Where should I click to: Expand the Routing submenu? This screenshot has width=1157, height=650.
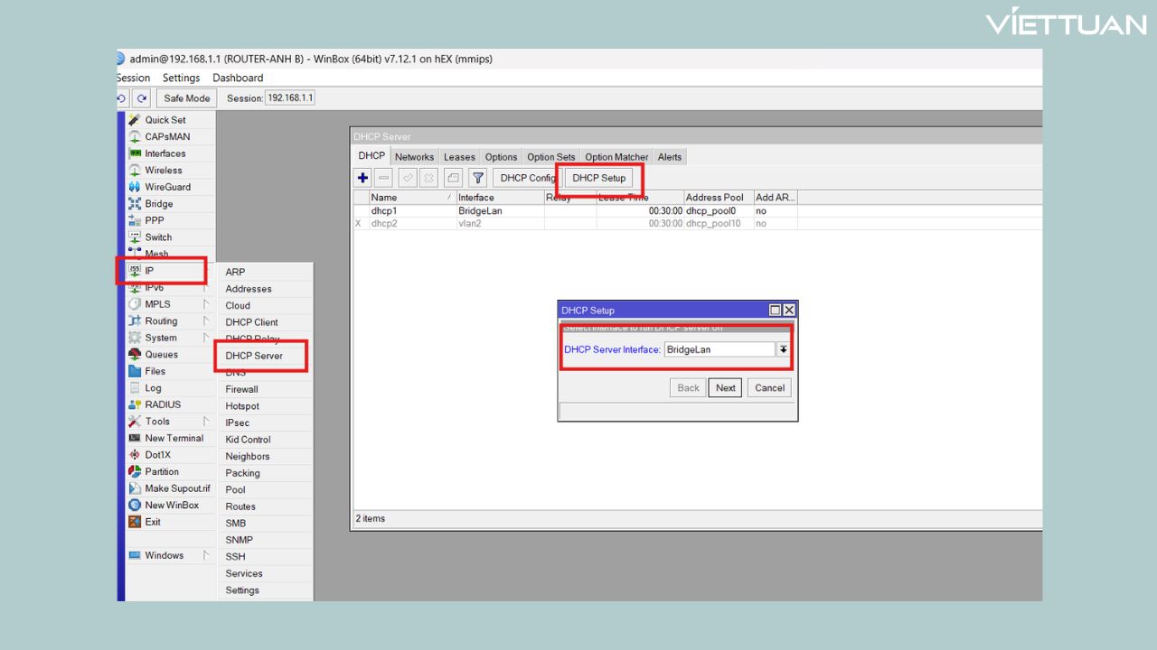click(170, 321)
